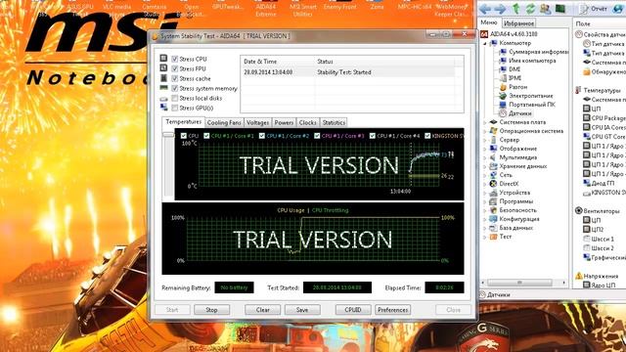The image size is (626, 352).
Task: Click the Save button
Action: pyautogui.click(x=302, y=310)
